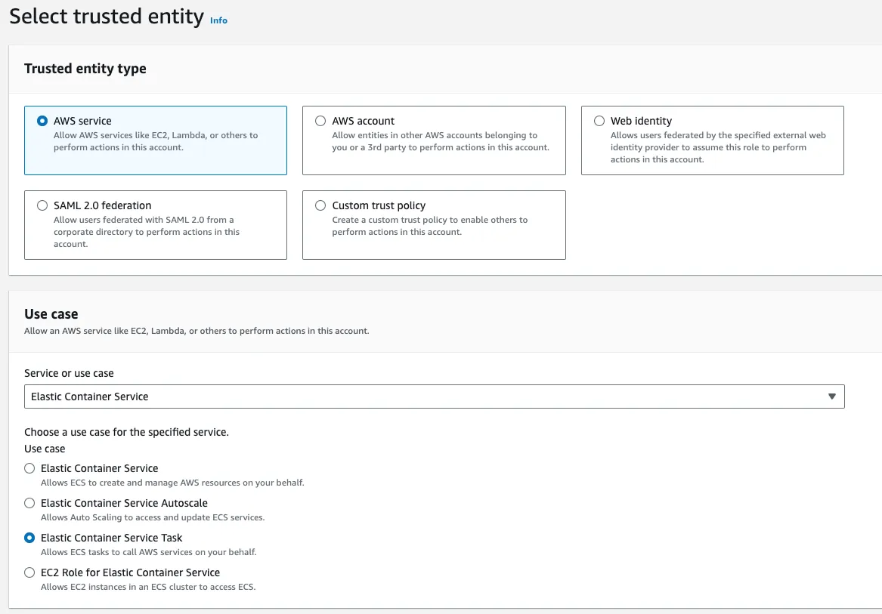Click the dropdown arrow of service selector
The height and width of the screenshot is (614, 882).
832,396
